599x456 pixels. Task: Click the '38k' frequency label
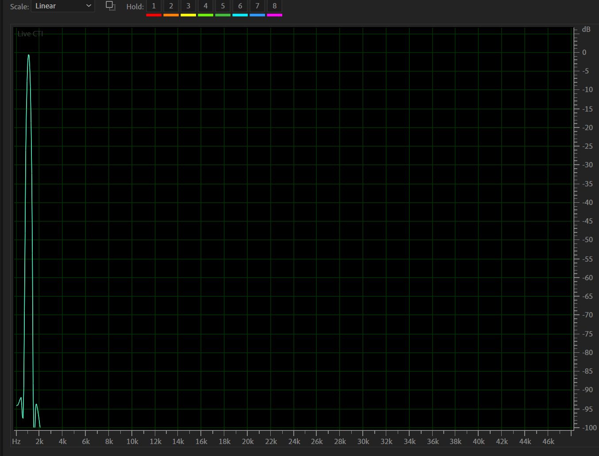pos(456,441)
